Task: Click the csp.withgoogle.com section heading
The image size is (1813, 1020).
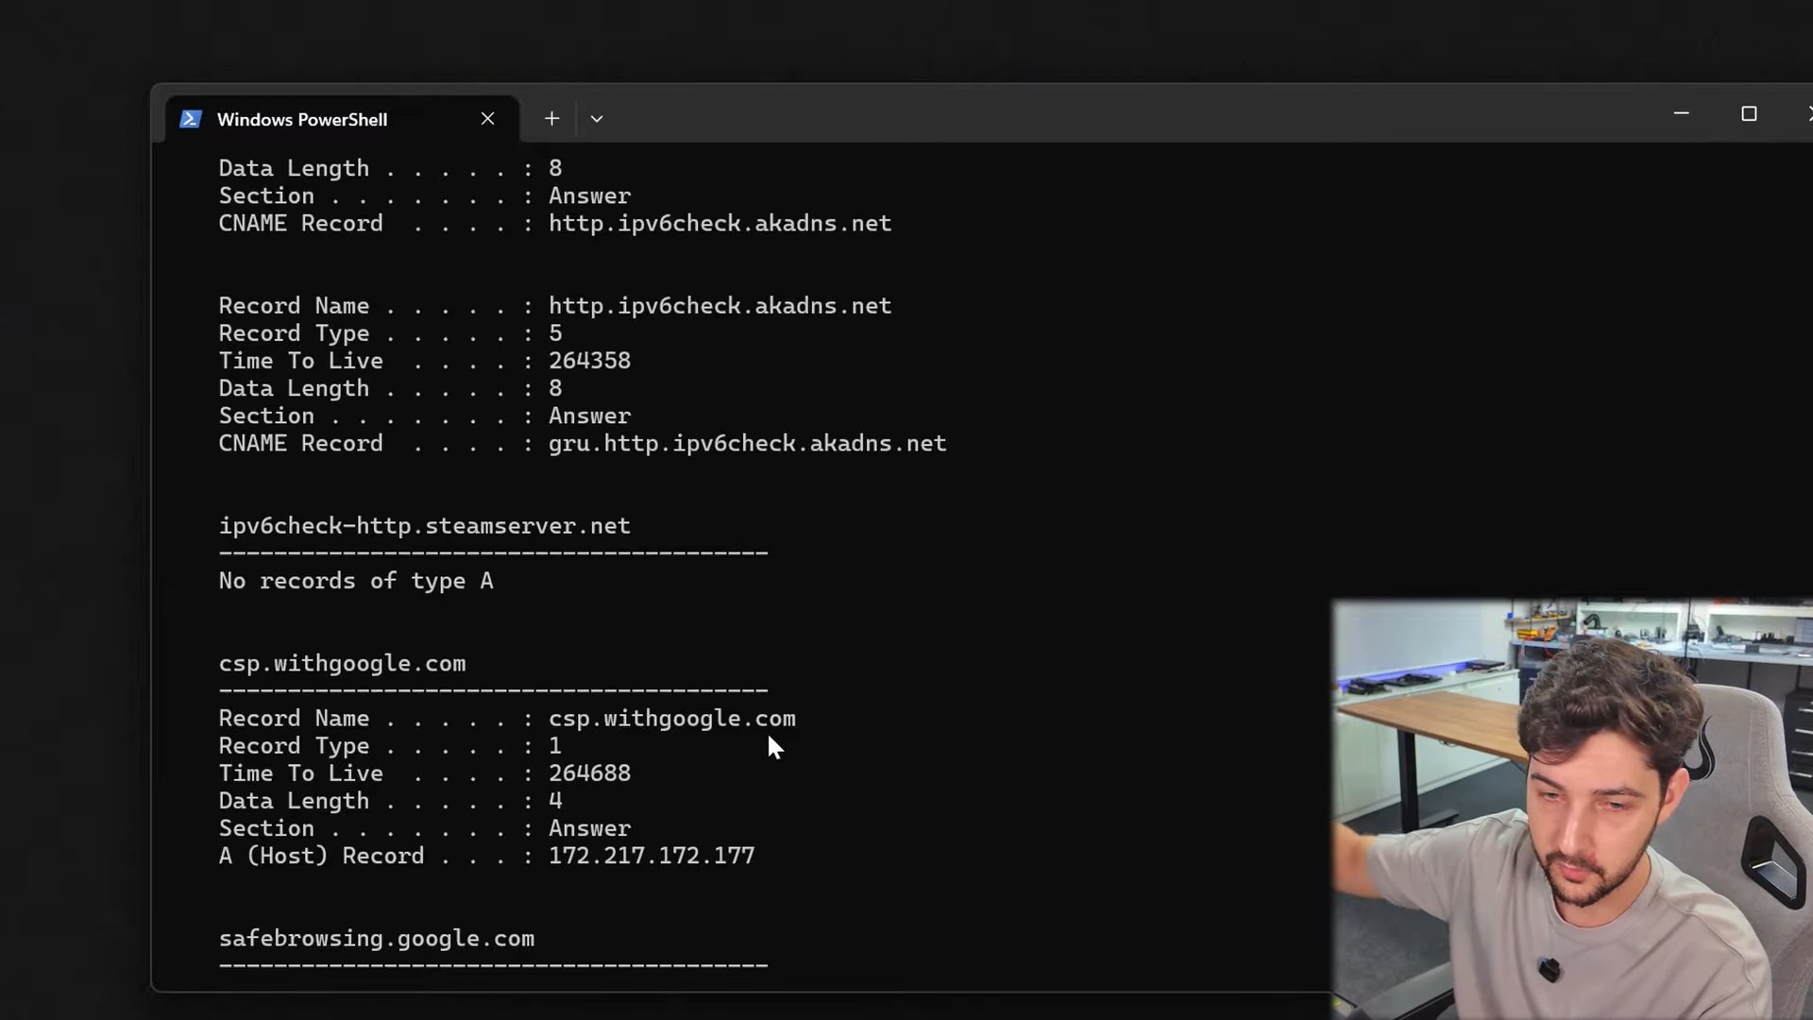Action: [x=342, y=664]
